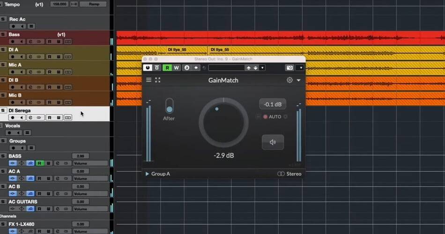The image size is (445, 234).
Task: Select the Rec Ac folder track
Action: 17,19
